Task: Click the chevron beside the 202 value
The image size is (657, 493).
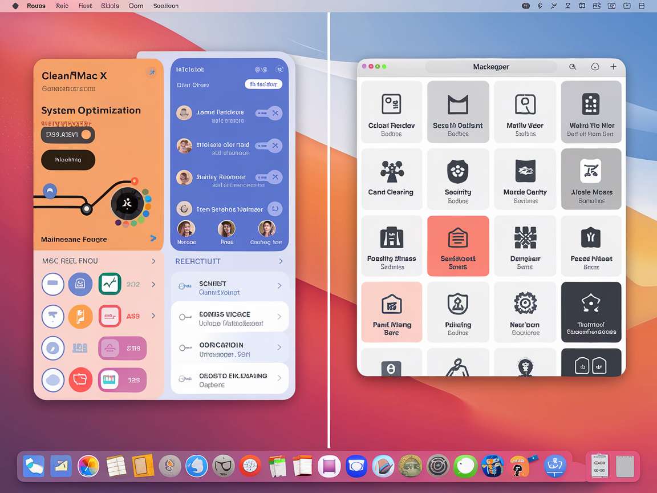Action: 153,284
